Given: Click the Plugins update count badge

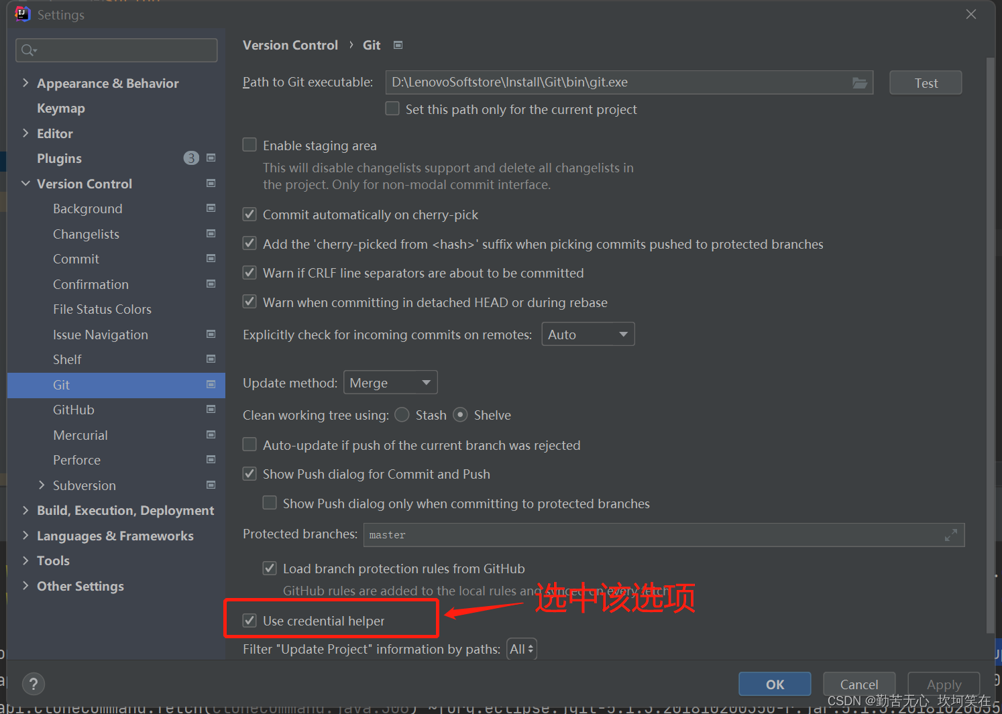Looking at the screenshot, I should click(x=191, y=158).
